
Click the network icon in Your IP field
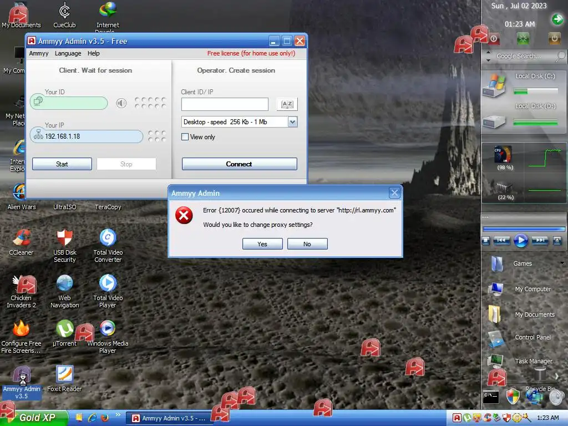[38, 135]
